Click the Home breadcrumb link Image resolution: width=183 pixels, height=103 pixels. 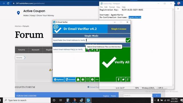18,26
